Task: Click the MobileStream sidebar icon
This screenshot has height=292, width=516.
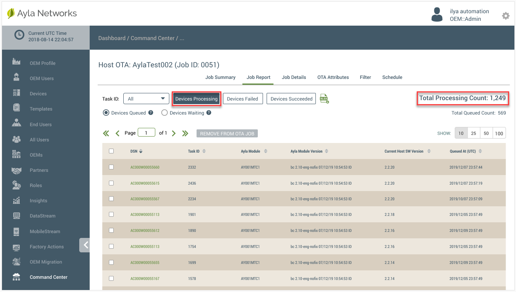Action: click(x=16, y=231)
